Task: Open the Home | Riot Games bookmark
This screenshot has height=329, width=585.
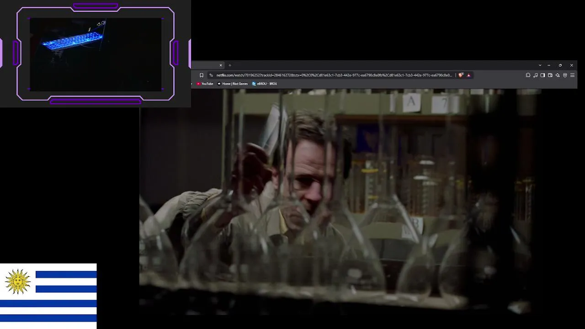Action: point(233,84)
